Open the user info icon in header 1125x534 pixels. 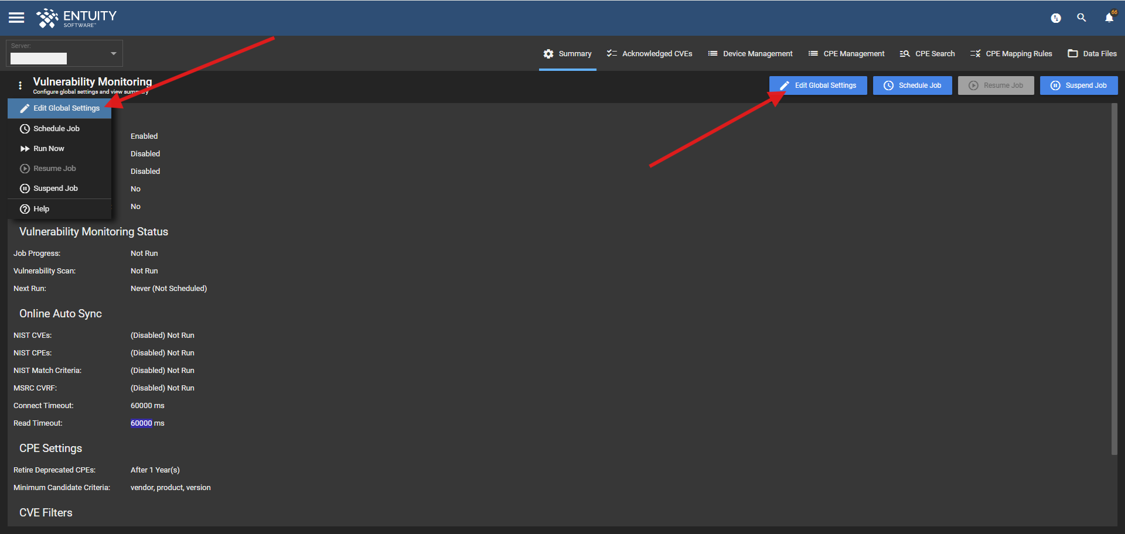point(1056,18)
